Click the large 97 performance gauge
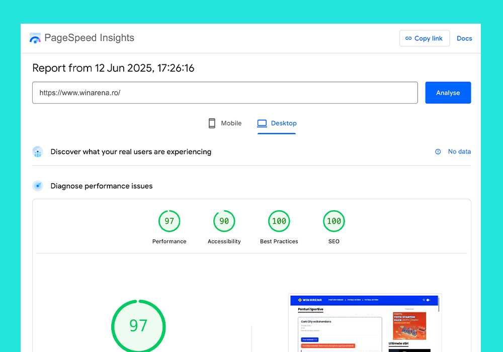 (x=138, y=326)
